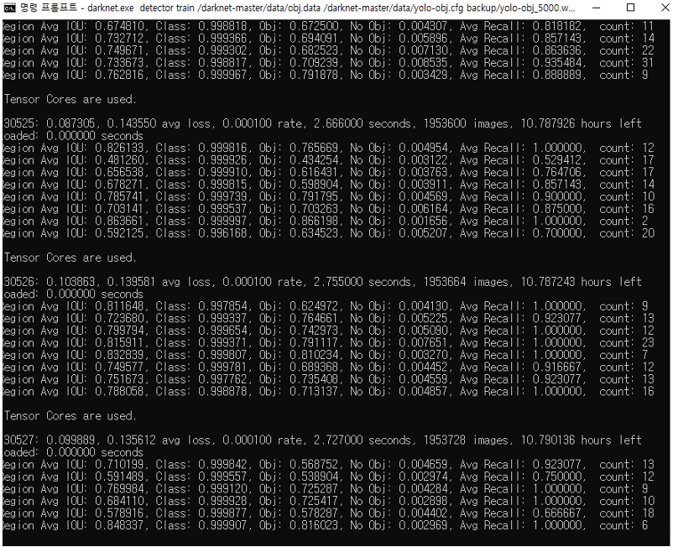The width and height of the screenshot is (673, 547).
Task: Click the empty console area below the output
Action: tap(336, 541)
